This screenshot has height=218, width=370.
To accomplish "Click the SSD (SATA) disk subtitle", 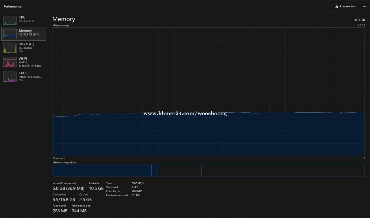I will point(25,48).
